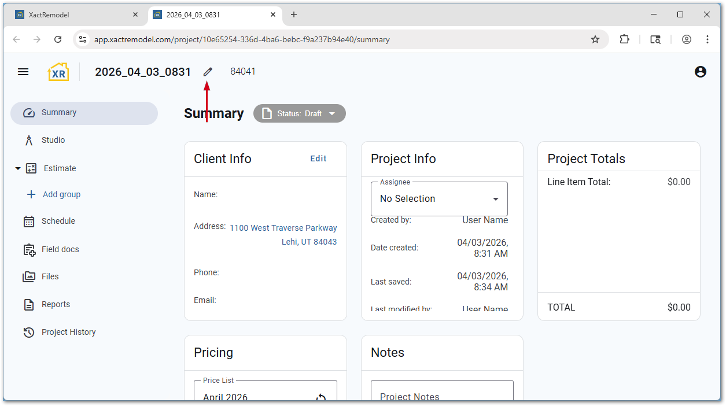Go to Studio in the sidebar
726x406 pixels.
tap(53, 140)
